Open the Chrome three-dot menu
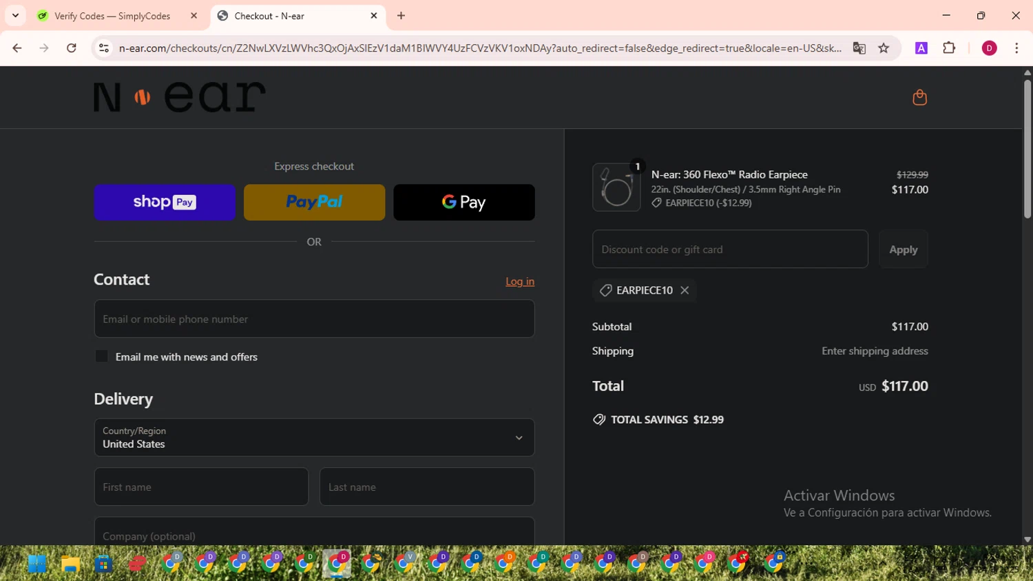 point(1016,48)
